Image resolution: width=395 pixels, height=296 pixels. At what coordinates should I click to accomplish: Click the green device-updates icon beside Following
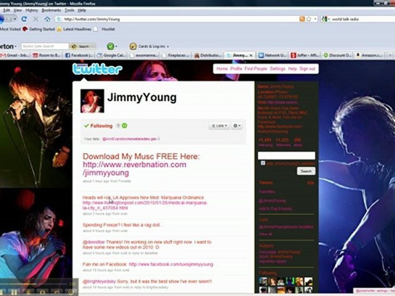(124, 125)
